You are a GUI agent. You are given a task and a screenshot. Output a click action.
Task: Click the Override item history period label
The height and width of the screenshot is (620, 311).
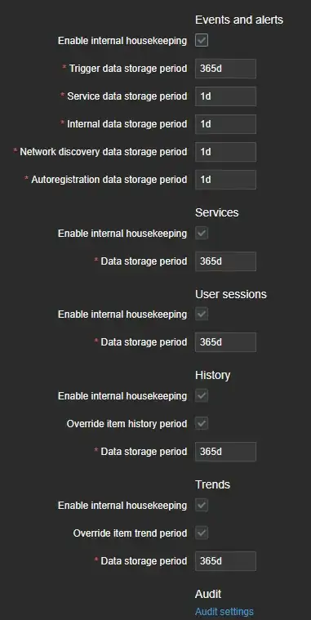click(127, 423)
